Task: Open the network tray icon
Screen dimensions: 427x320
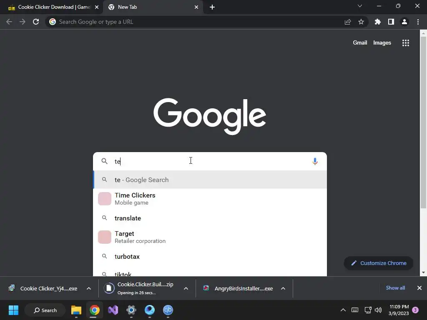Action: click(x=368, y=310)
